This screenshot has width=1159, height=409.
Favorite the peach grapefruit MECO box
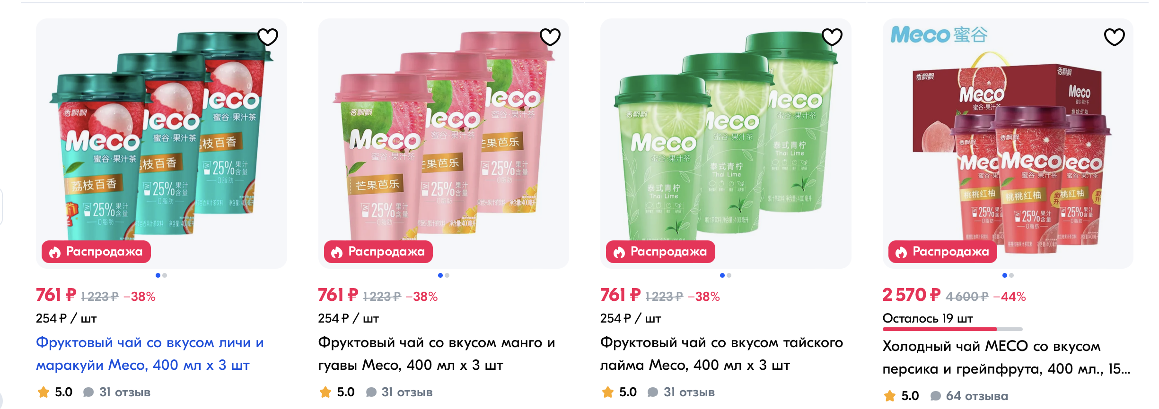tap(1115, 37)
